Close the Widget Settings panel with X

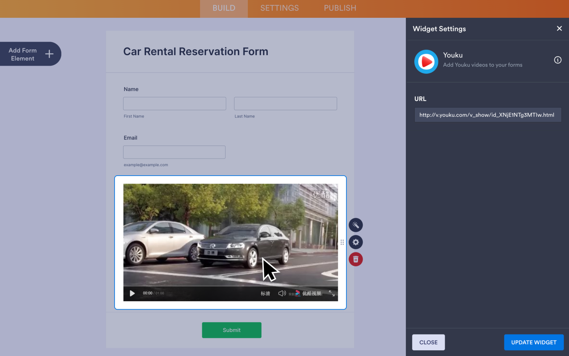tap(559, 28)
